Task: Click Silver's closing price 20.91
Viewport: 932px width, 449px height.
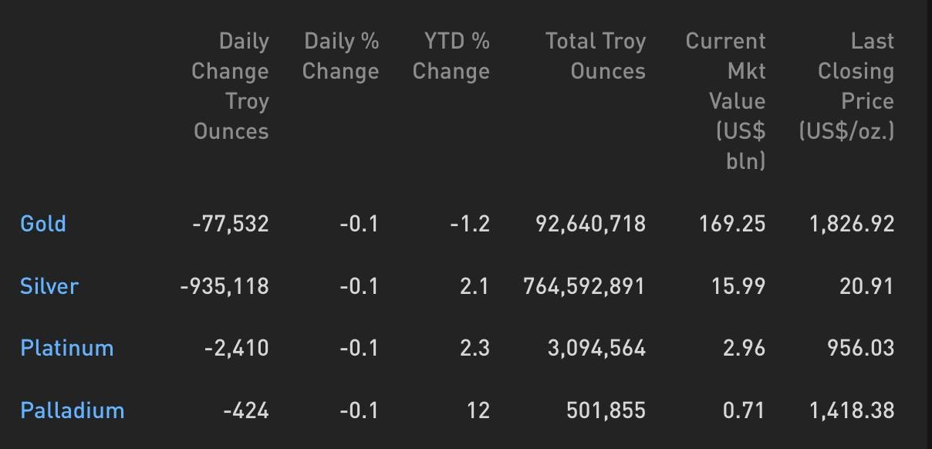Action: [x=866, y=286]
